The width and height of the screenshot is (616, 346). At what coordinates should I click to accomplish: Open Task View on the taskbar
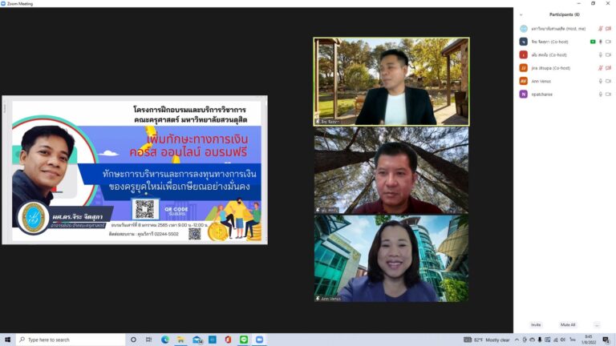(x=148, y=340)
